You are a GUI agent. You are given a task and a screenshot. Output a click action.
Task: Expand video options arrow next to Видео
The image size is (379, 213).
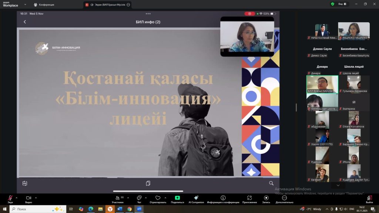pos(36,197)
